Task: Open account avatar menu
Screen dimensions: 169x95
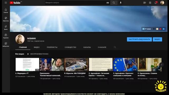Action: [162, 3]
